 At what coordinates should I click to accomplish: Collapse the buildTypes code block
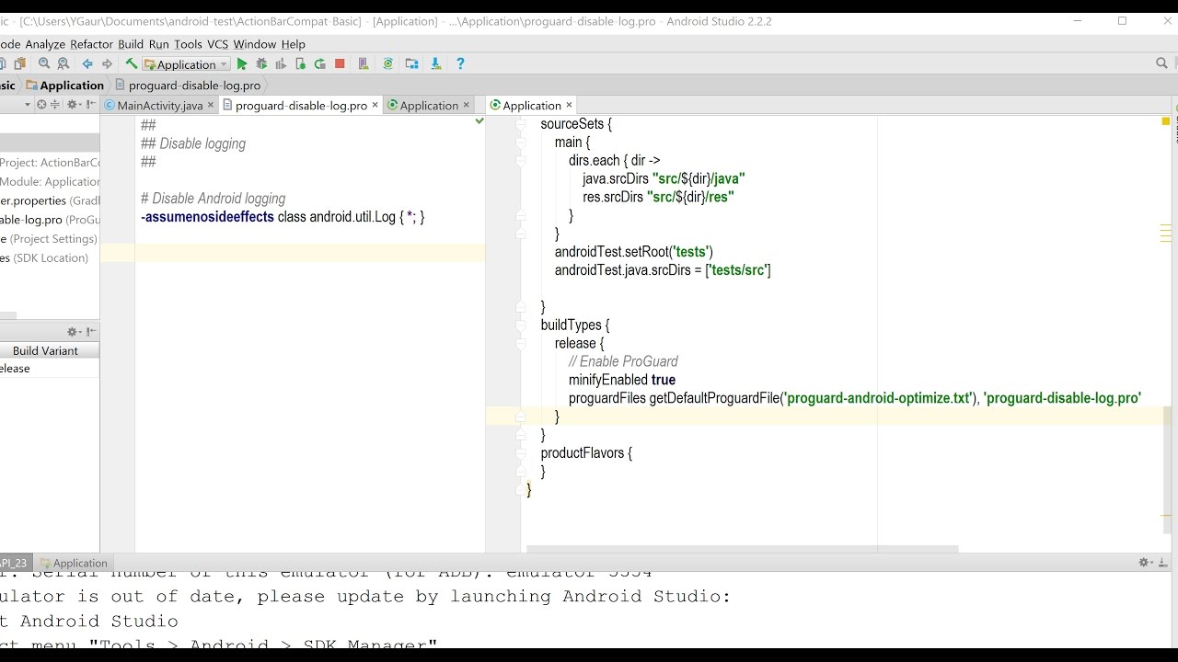pos(521,325)
